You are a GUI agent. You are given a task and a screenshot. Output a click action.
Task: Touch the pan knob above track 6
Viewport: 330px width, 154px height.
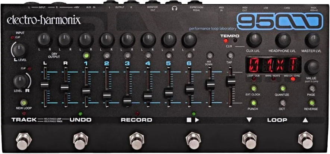coord(189,40)
